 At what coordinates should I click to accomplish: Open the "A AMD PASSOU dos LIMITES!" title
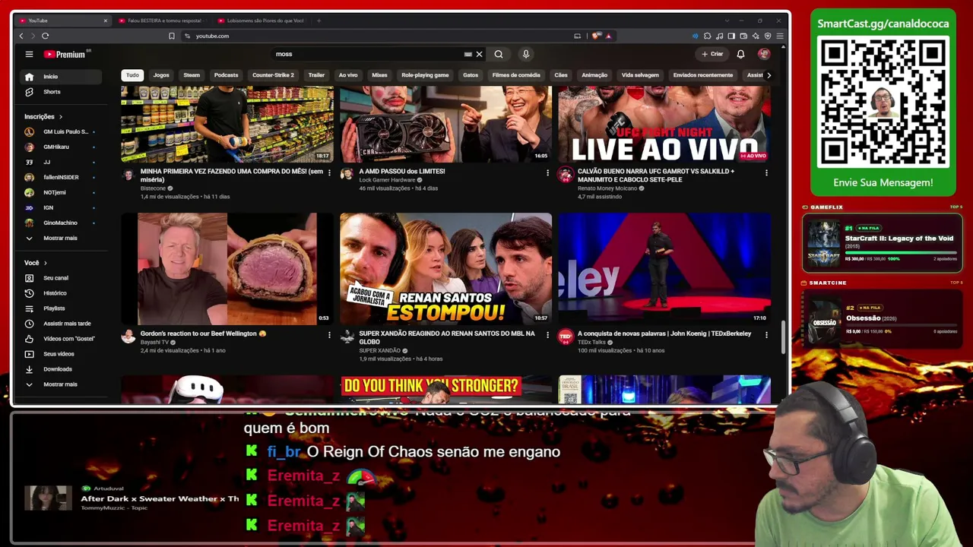coord(402,172)
